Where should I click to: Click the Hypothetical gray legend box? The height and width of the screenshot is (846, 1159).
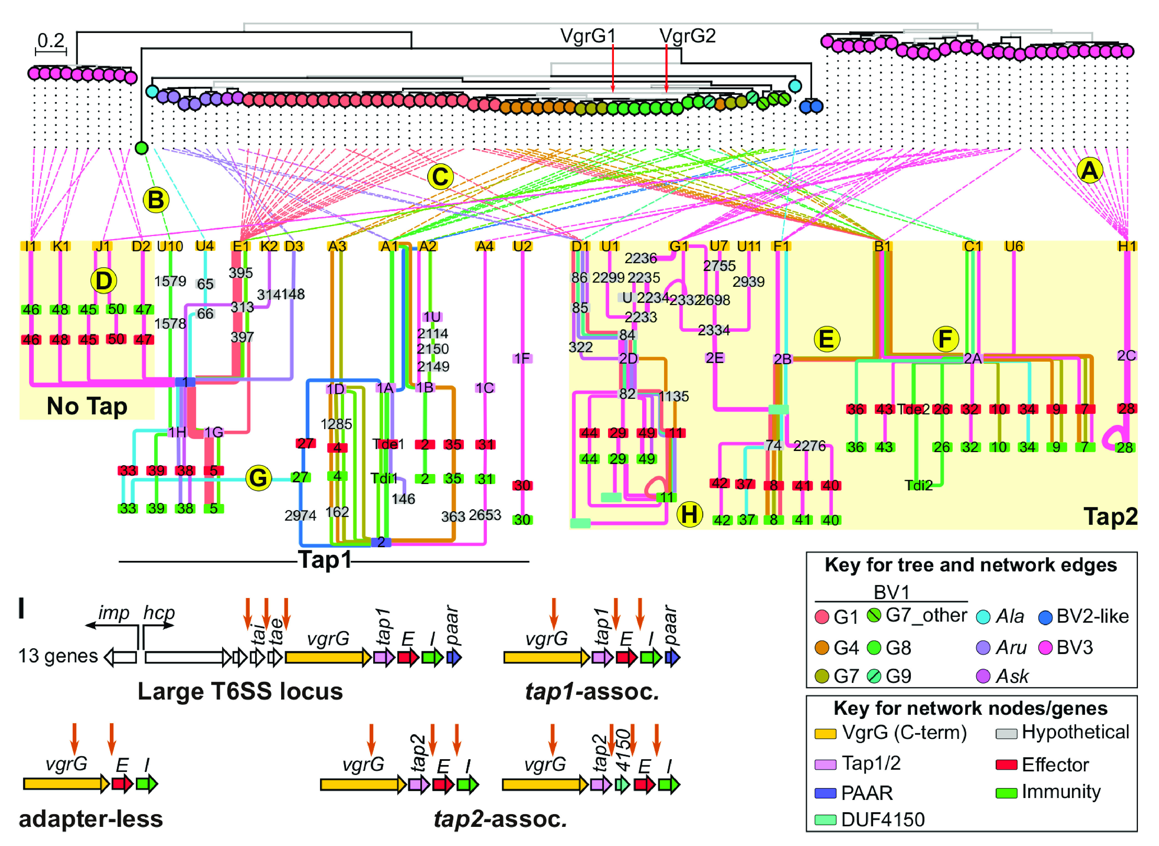tap(1006, 734)
